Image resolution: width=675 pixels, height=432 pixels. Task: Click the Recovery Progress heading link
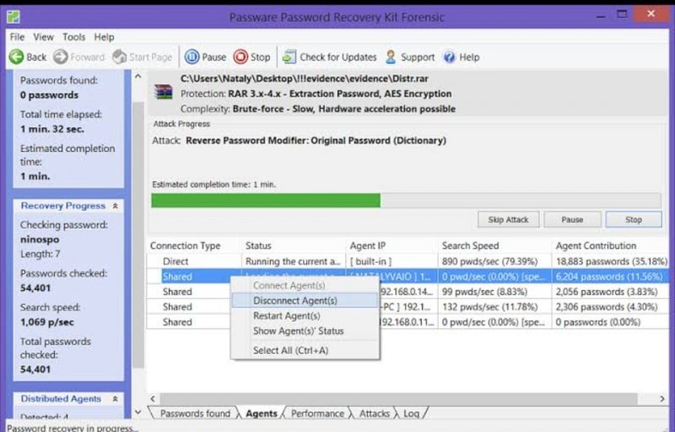pos(62,206)
